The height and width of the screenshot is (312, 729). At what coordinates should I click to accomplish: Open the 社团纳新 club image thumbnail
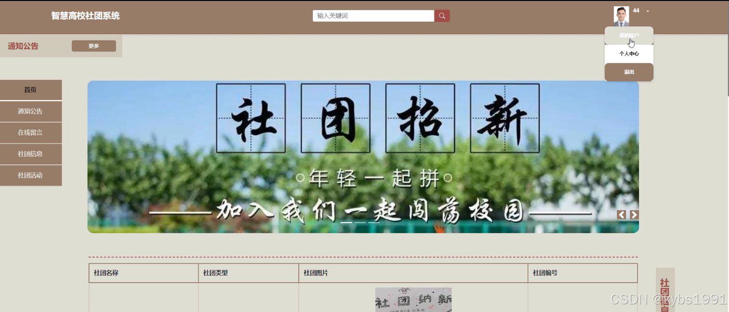pyautogui.click(x=413, y=300)
